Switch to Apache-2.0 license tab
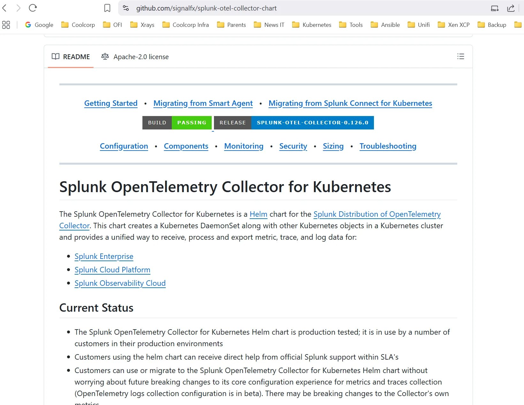This screenshot has height=405, width=524. coord(135,57)
